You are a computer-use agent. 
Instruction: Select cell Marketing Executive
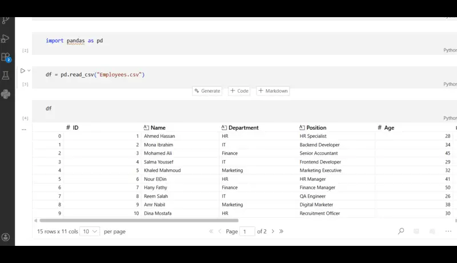tap(320, 170)
